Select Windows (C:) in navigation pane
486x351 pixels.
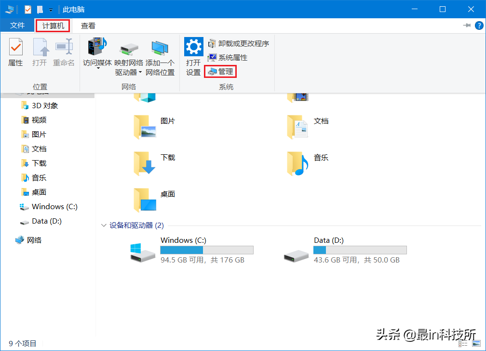tap(48, 207)
